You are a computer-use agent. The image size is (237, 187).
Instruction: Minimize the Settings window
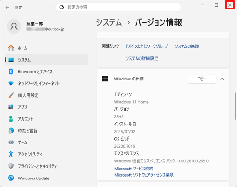coord(203,5)
